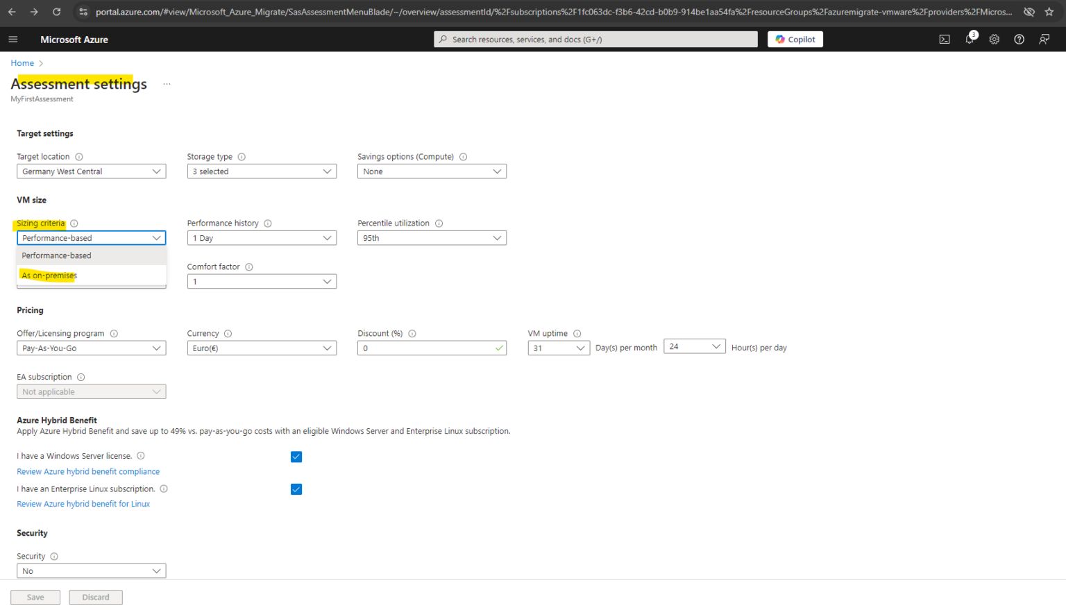Select "Performance-based" from the open list

point(57,255)
